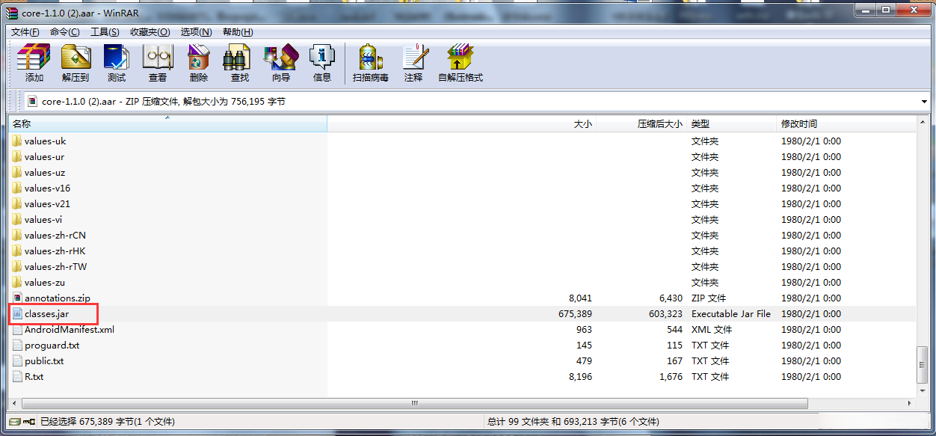Click the values-v21 folder icon
The image size is (936, 436).
(x=17, y=204)
